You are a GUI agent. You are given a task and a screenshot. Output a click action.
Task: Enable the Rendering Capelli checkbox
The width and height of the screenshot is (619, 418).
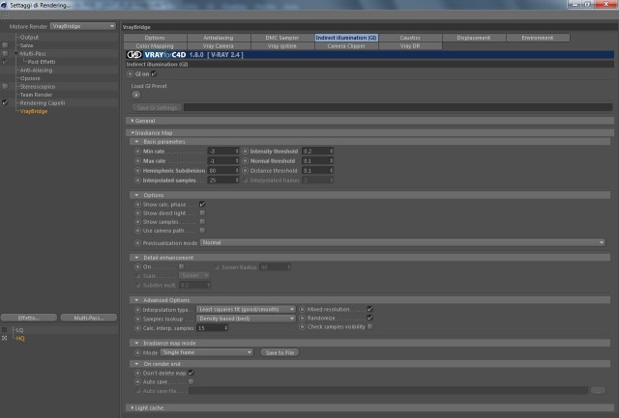[x=5, y=103]
